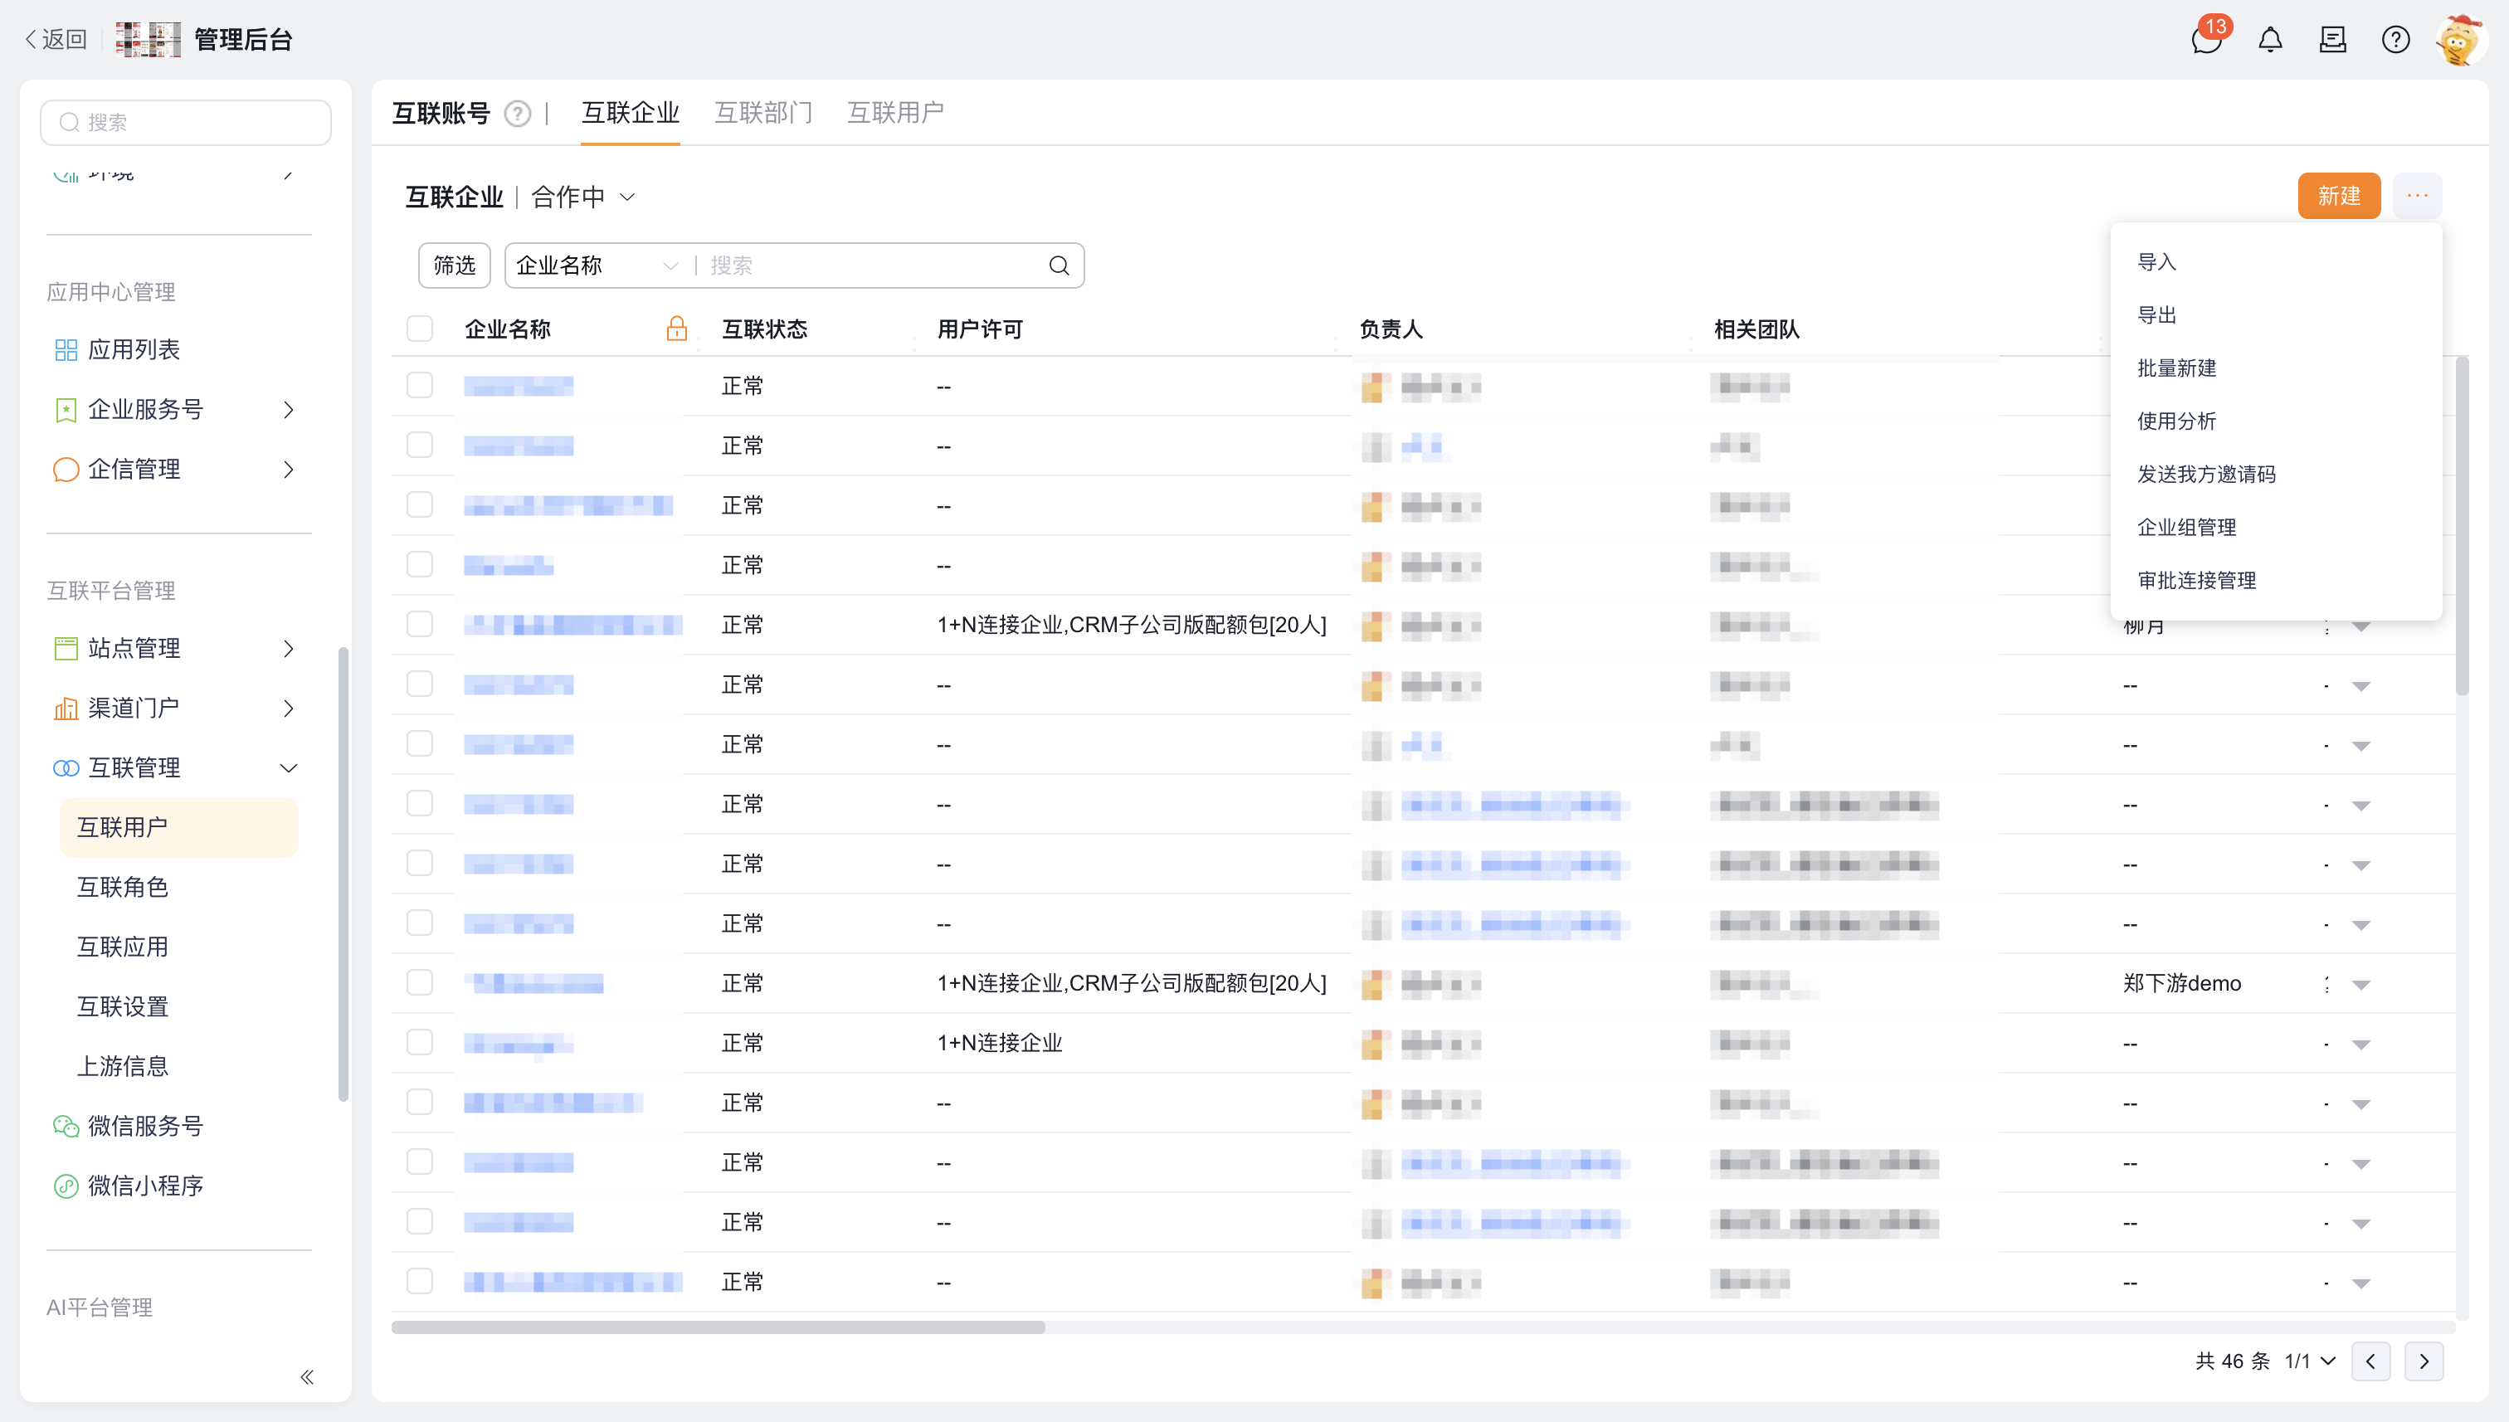Go to the previous page arrow
2509x1422 pixels.
(x=2370, y=1361)
